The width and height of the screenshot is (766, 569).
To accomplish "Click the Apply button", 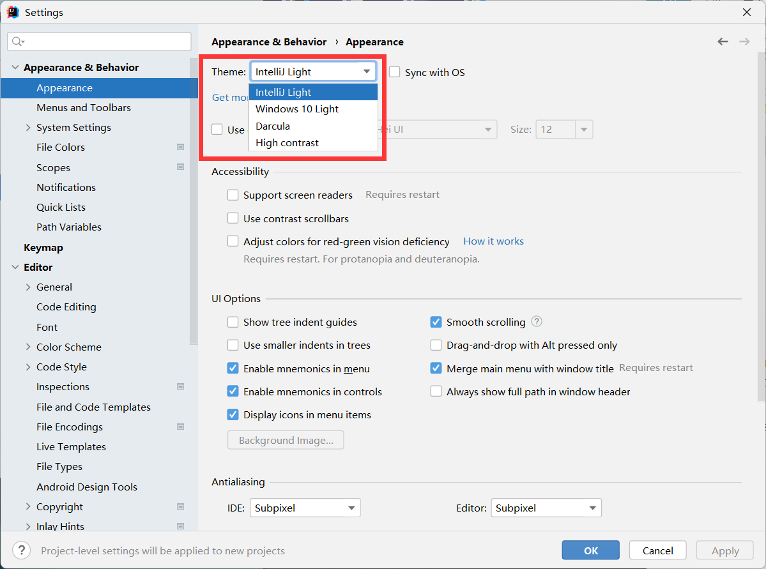I will pyautogui.click(x=725, y=550).
